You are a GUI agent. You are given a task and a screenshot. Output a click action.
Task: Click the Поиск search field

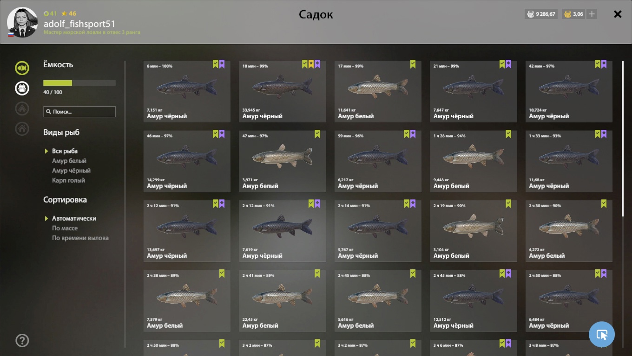(79, 112)
